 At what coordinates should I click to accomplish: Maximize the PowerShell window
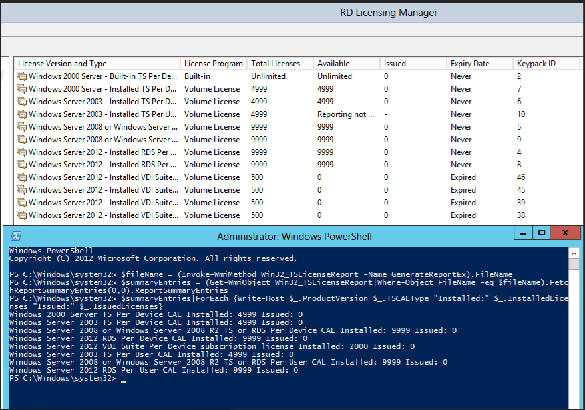[542, 233]
